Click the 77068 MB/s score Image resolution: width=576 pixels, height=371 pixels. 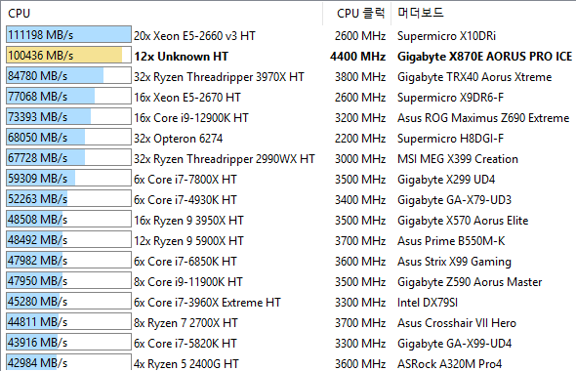coord(37,97)
